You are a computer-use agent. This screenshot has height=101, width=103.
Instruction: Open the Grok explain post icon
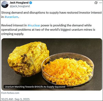pos(96,3)
